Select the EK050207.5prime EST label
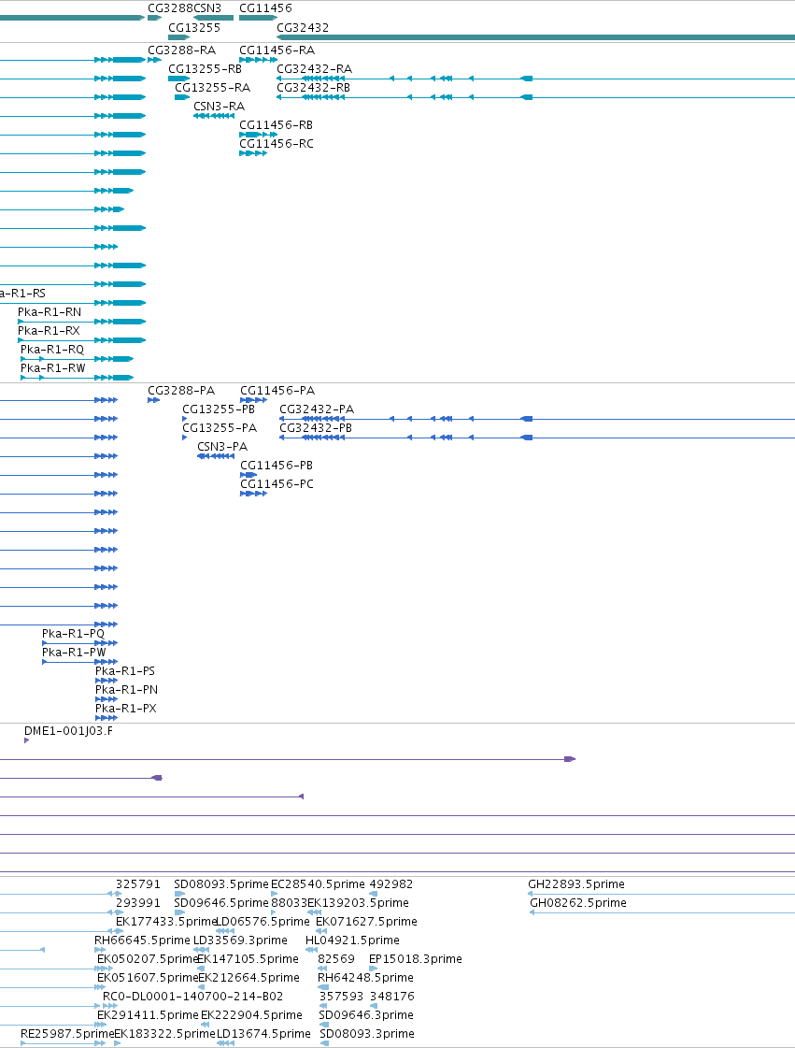795x1048 pixels. point(149,959)
